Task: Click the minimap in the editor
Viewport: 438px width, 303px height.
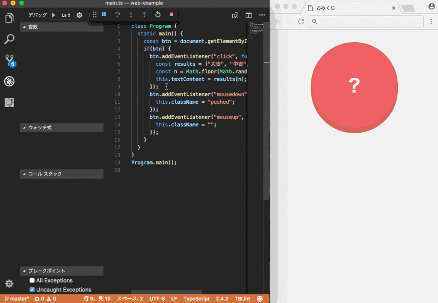Action: (x=256, y=30)
